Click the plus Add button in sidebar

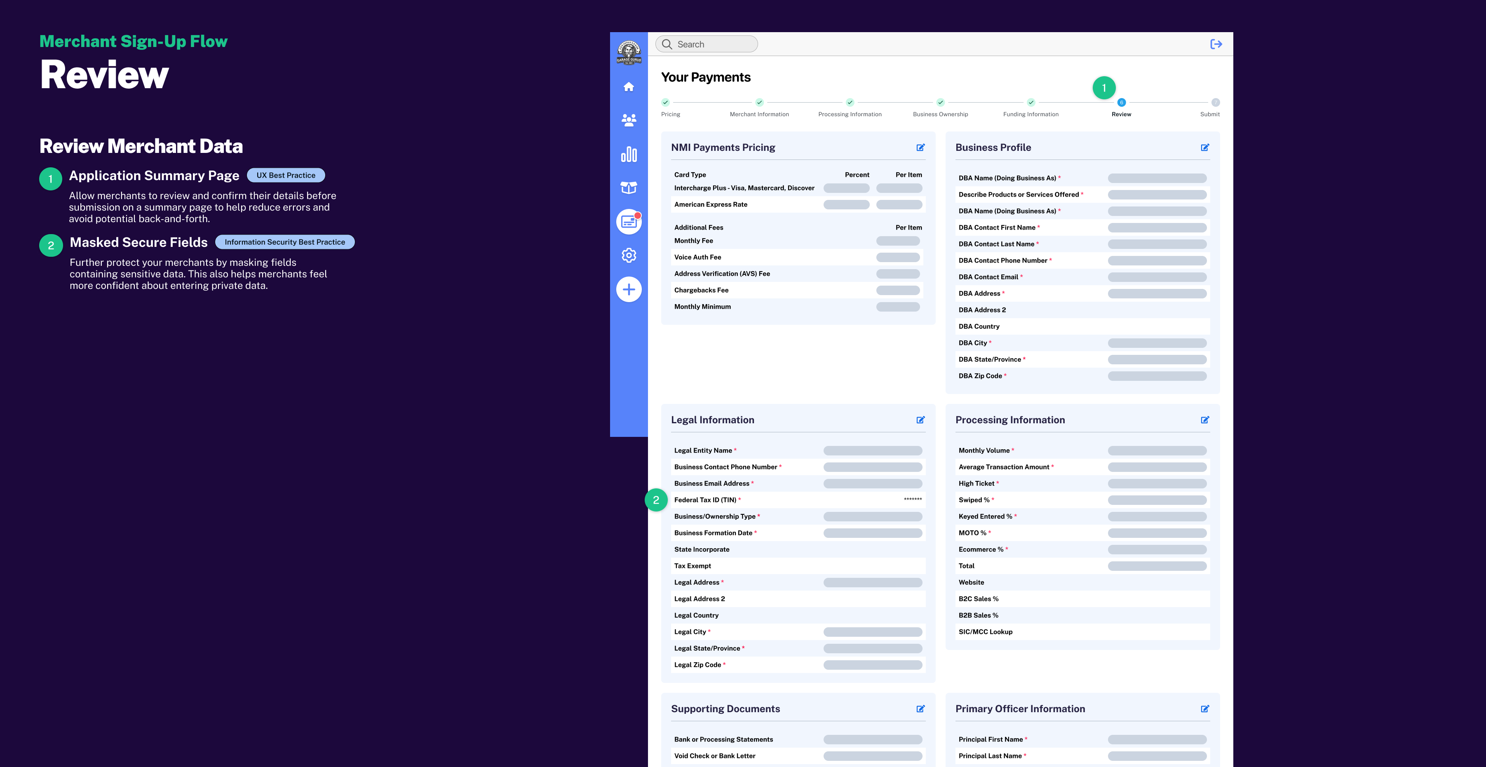(629, 289)
